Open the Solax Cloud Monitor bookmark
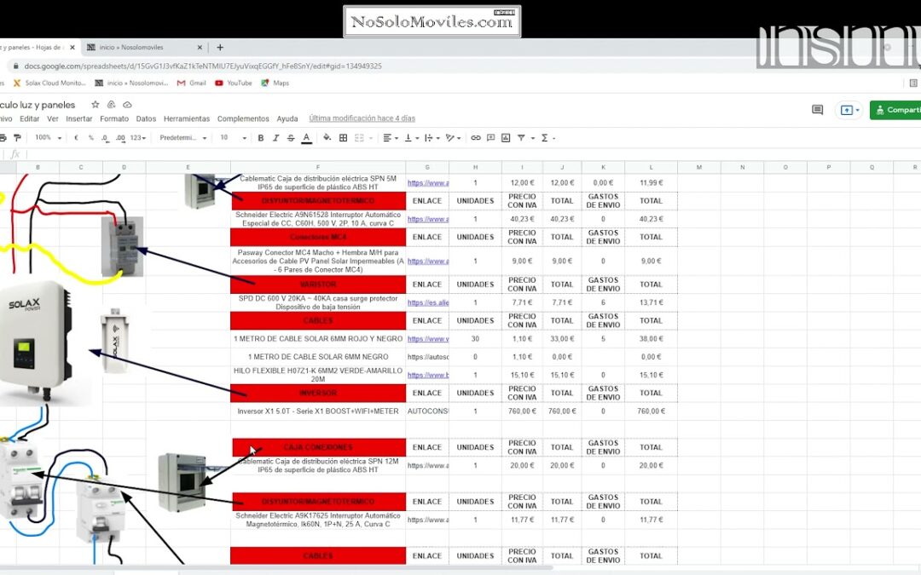Screen dimensions: 921x575 click(49, 83)
